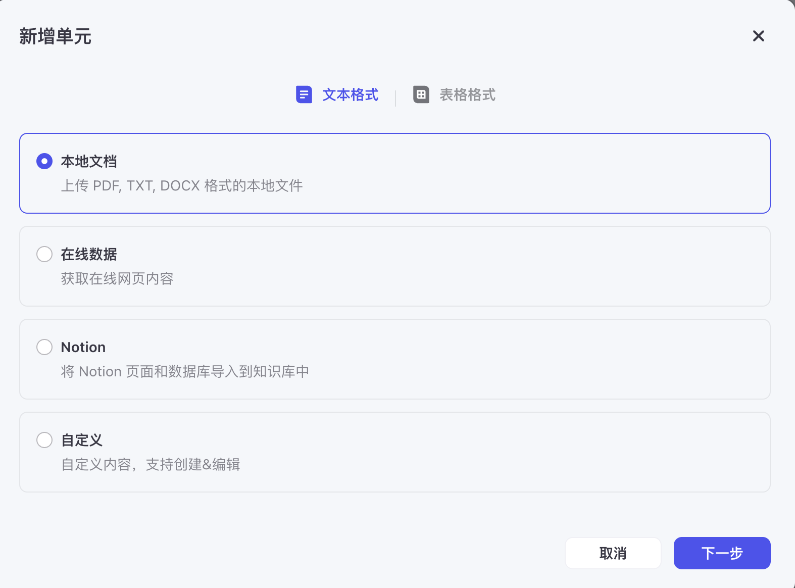This screenshot has height=588, width=795.
Task: Click the Notion option title
Action: pyautogui.click(x=83, y=347)
